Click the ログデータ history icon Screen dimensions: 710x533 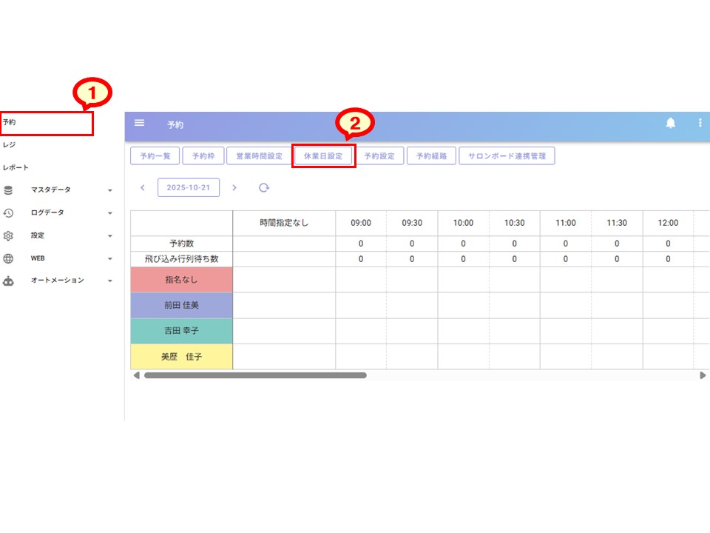(x=8, y=213)
